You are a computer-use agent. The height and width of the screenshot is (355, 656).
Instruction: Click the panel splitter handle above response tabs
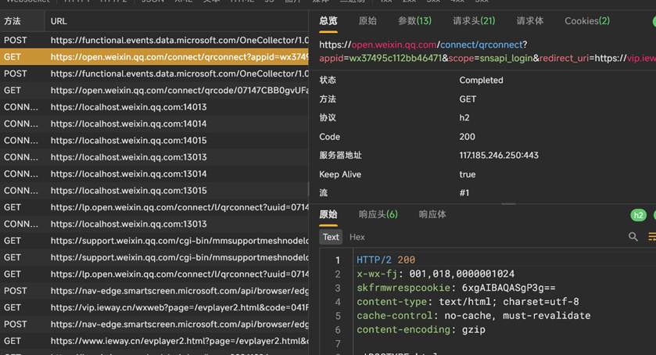coord(508,204)
